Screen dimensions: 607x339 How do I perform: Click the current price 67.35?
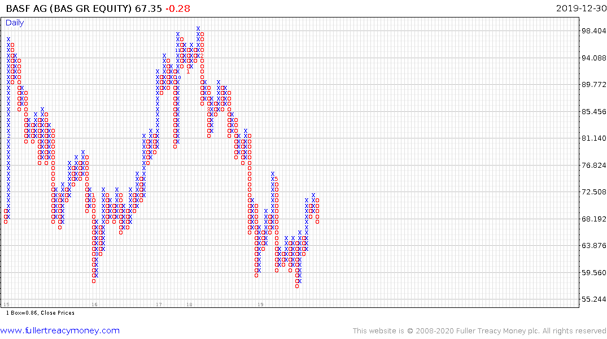pos(149,8)
